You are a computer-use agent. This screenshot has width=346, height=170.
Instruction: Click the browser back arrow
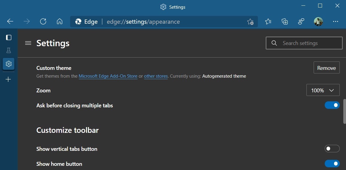(x=10, y=22)
